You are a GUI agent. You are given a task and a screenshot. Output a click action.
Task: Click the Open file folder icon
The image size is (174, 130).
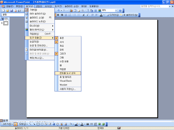[x=8, y=11]
